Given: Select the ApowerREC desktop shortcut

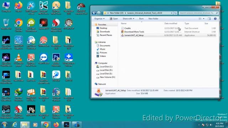Looking at the screenshot, I should [43, 24].
